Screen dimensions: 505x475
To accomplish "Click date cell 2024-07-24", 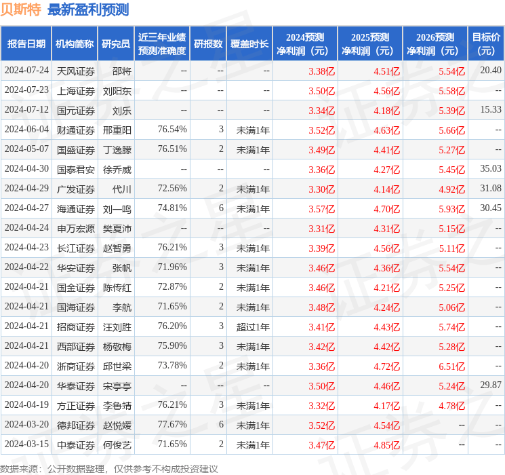I will [x=26, y=70].
